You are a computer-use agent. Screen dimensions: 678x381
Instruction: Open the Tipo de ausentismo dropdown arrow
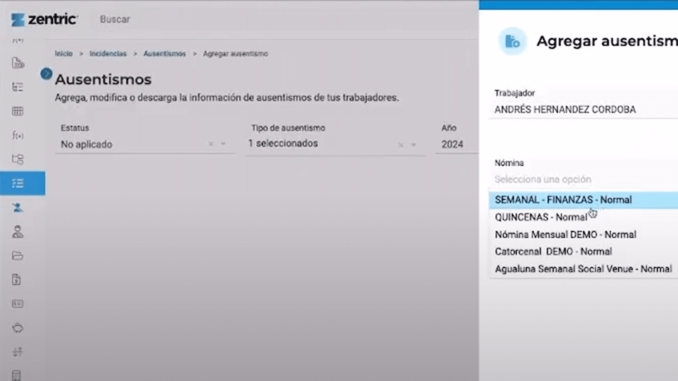tap(413, 145)
